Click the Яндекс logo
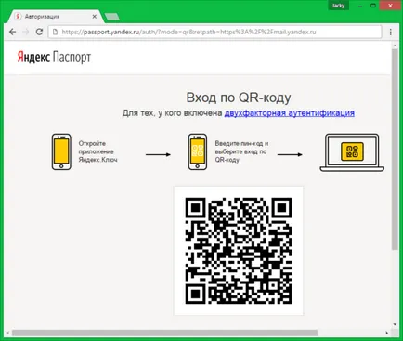403x341 pixels. pyautogui.click(x=33, y=58)
